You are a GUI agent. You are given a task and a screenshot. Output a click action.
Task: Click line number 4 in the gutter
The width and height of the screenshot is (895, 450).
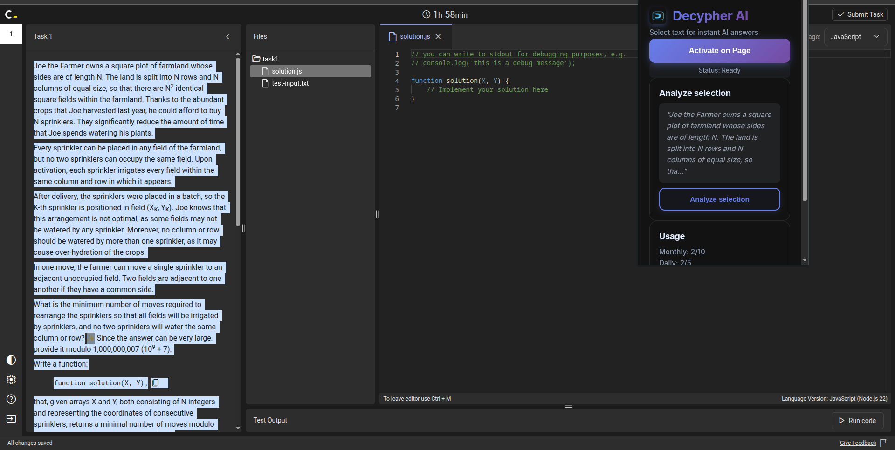(397, 81)
